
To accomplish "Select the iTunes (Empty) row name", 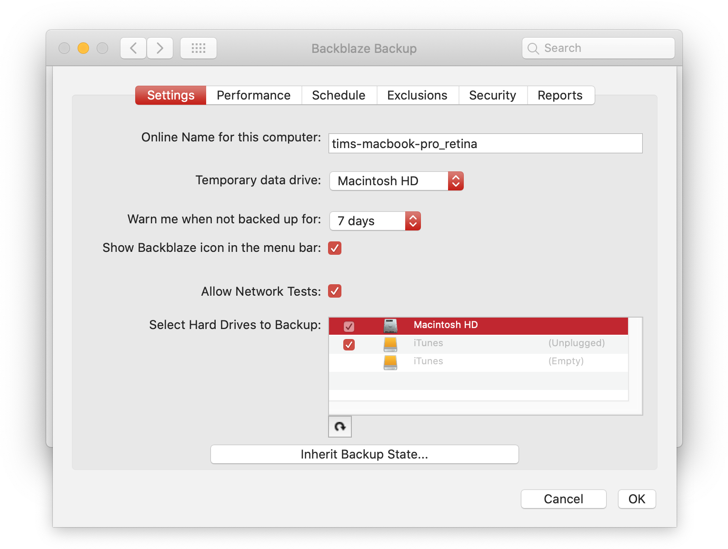I will pyautogui.click(x=429, y=361).
